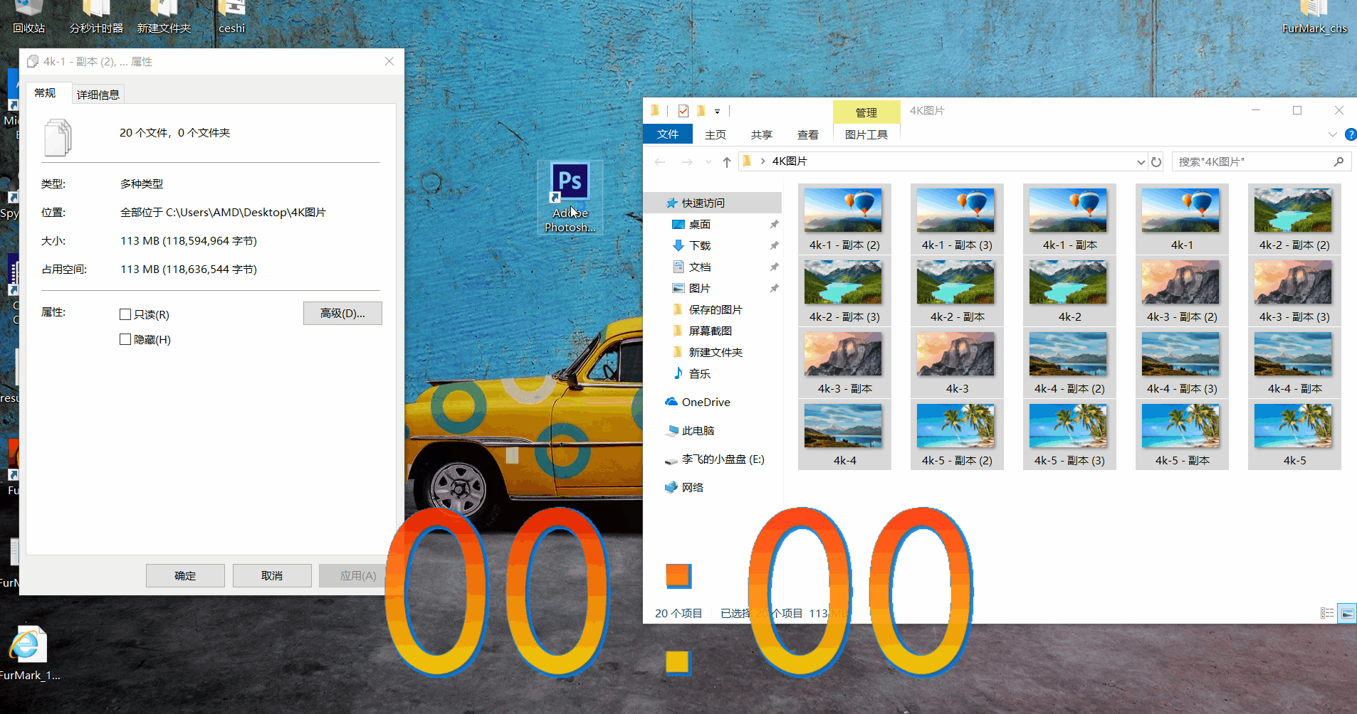Image resolution: width=1357 pixels, height=714 pixels.
Task: Go up one folder level in Explorer
Action: 727,162
